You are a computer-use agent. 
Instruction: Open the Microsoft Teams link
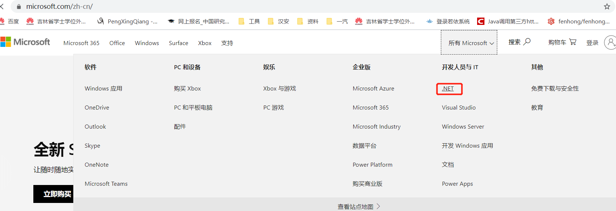point(106,184)
